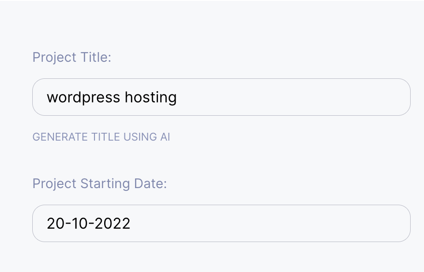Select the year '2022' in the date
Image resolution: width=424 pixels, height=272 pixels.
(113, 224)
